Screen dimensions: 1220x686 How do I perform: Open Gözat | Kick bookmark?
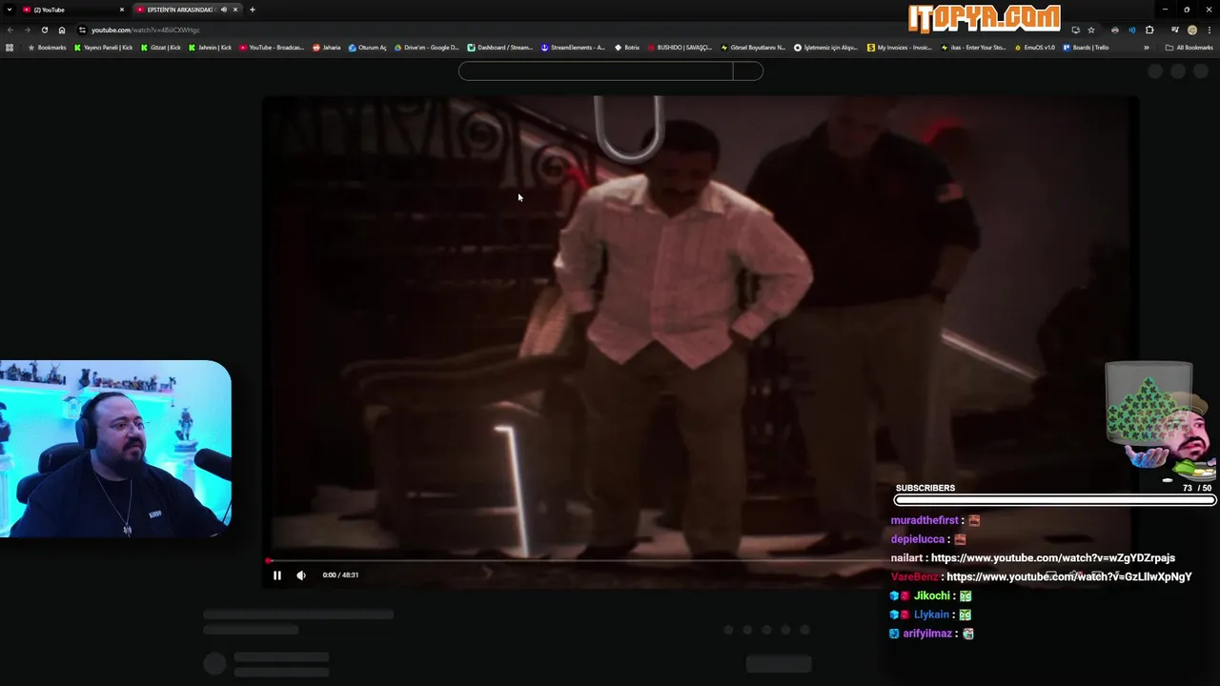pyautogui.click(x=161, y=47)
